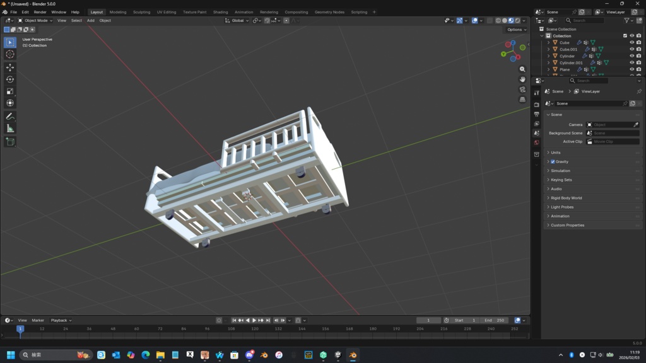Open the viewport Options button
The width and height of the screenshot is (646, 363).
[x=516, y=30]
